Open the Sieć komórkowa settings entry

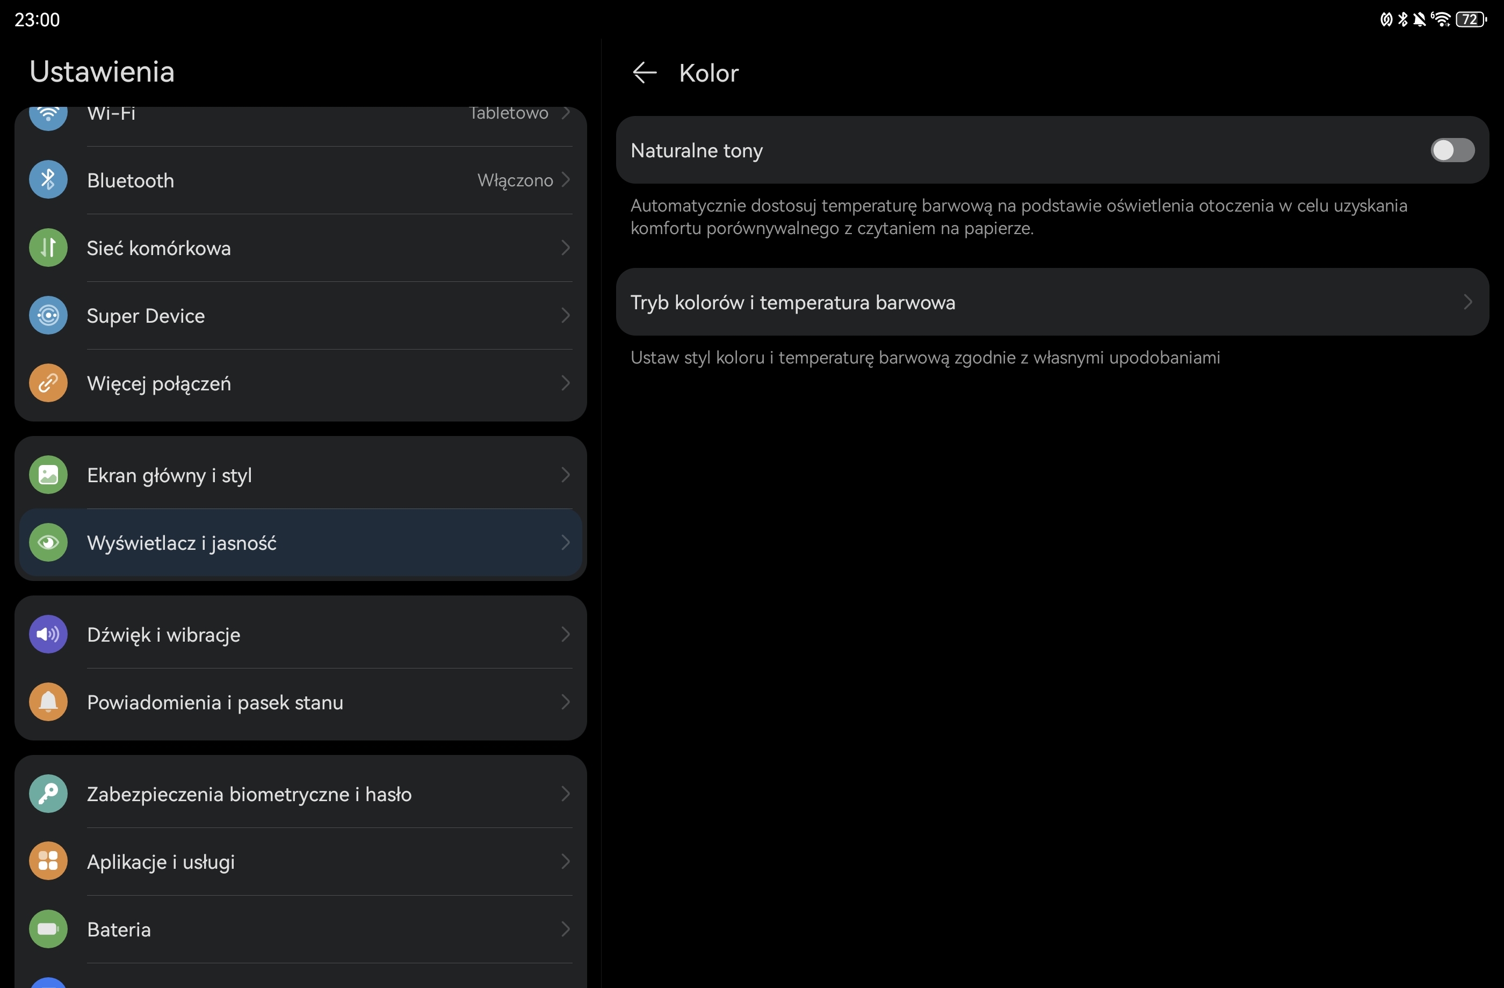tap(301, 248)
